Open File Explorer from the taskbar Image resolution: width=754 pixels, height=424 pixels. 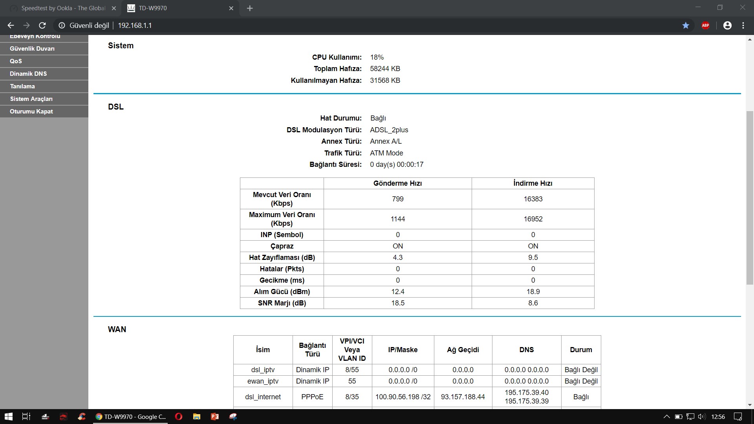pyautogui.click(x=196, y=417)
